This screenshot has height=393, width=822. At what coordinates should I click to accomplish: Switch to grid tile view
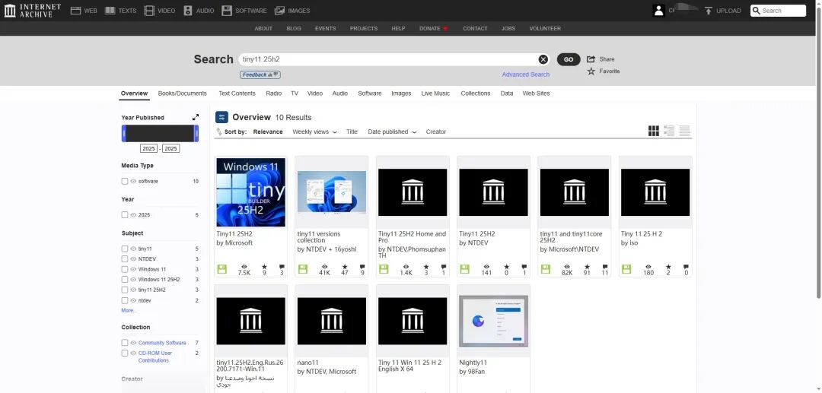point(653,131)
